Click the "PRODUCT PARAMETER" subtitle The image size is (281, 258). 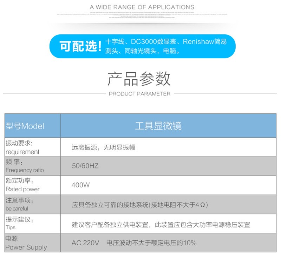click(x=139, y=94)
